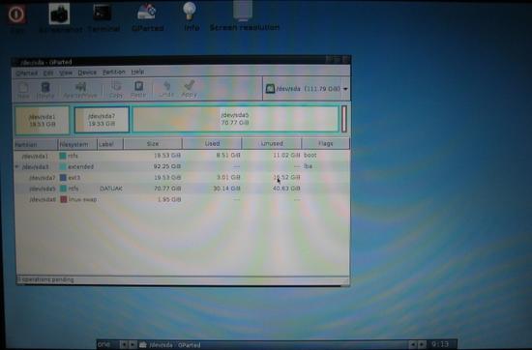Click the taskbar clock showing 9:13

pyautogui.click(x=440, y=344)
